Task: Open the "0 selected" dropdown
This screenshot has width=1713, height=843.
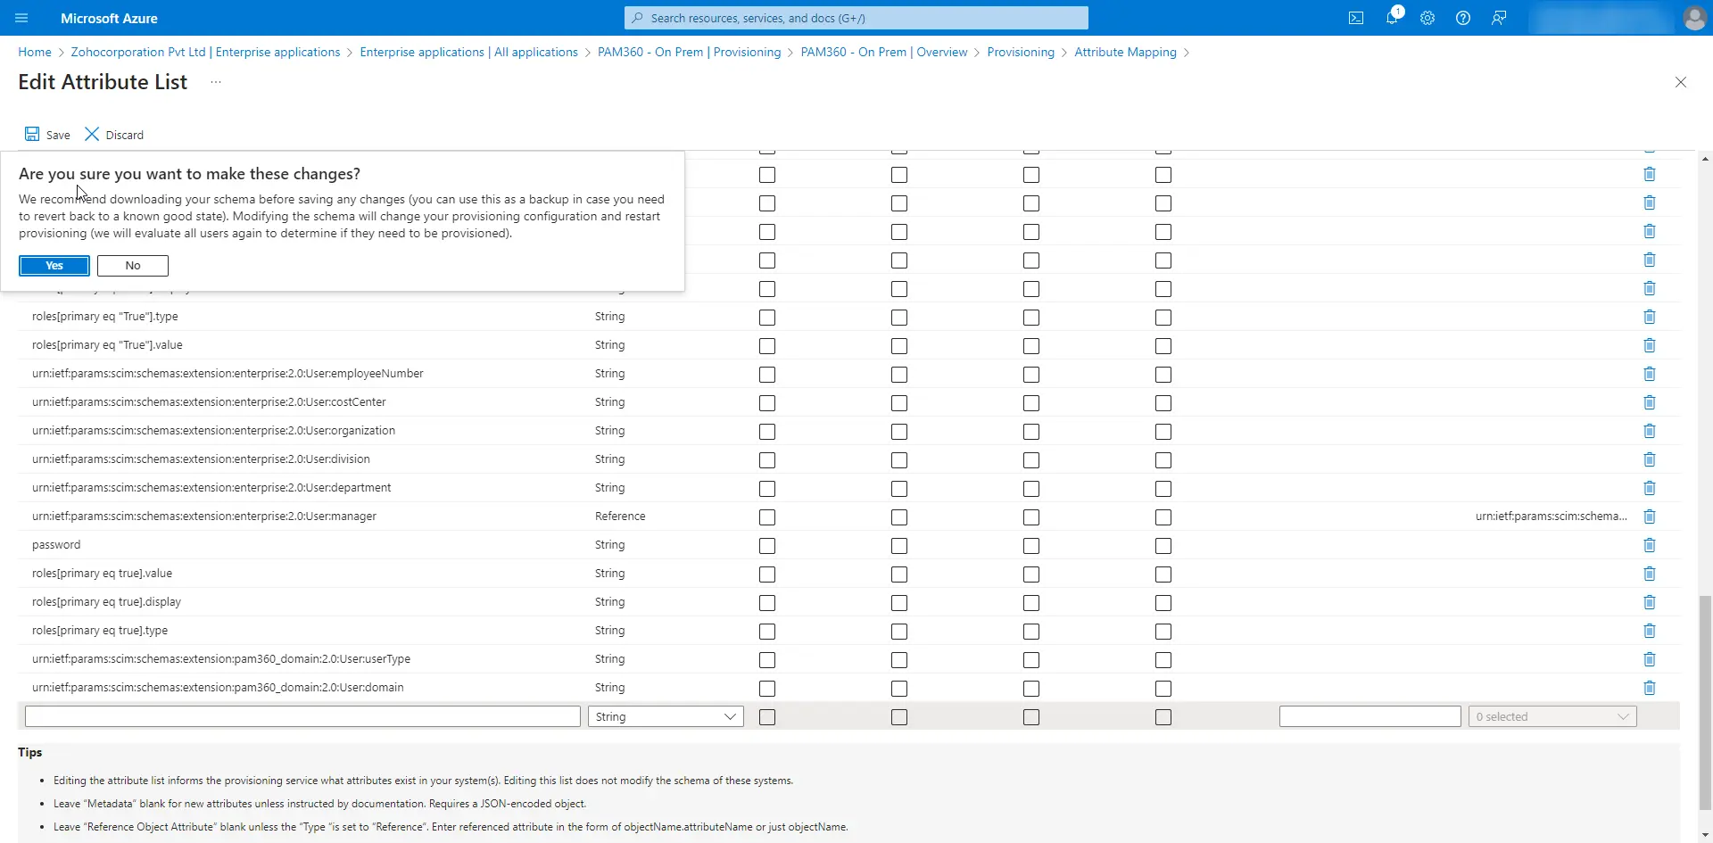Action: point(1552,716)
